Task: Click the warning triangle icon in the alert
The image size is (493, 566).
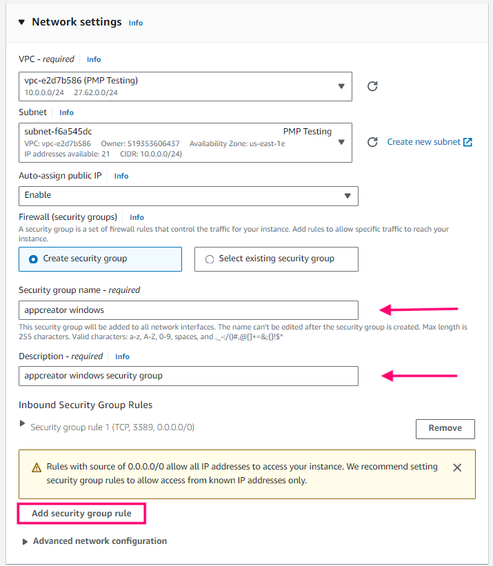Action: click(x=37, y=467)
